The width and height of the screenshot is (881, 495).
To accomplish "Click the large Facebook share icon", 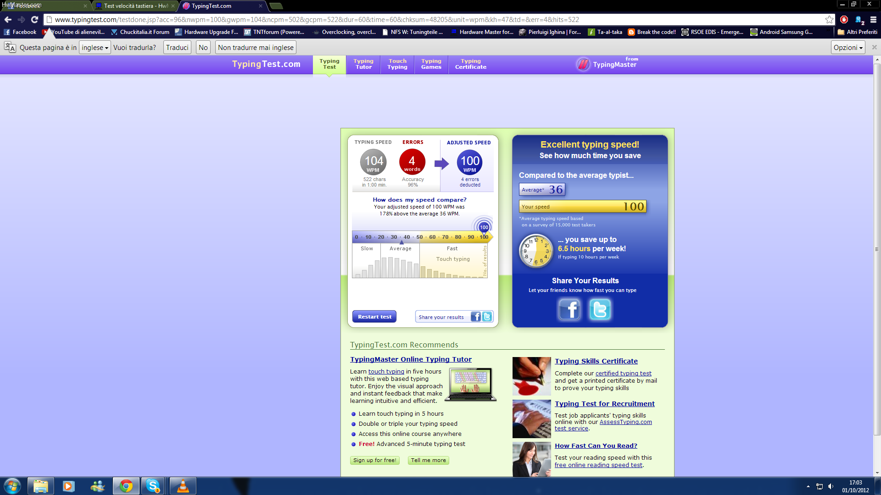I will (x=569, y=310).
